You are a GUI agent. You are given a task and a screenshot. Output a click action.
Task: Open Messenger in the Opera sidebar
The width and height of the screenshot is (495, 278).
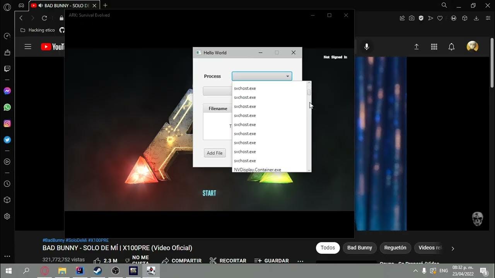[7, 91]
